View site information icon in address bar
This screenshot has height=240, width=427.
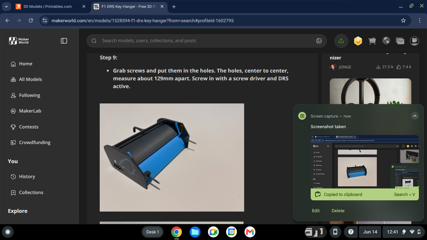pyautogui.click(x=45, y=20)
